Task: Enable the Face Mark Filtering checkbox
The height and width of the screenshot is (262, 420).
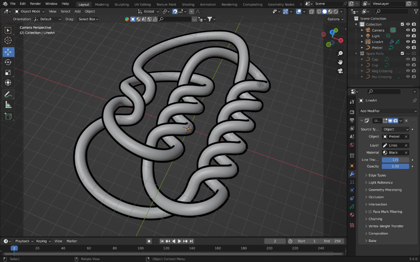Action: click(x=370, y=212)
